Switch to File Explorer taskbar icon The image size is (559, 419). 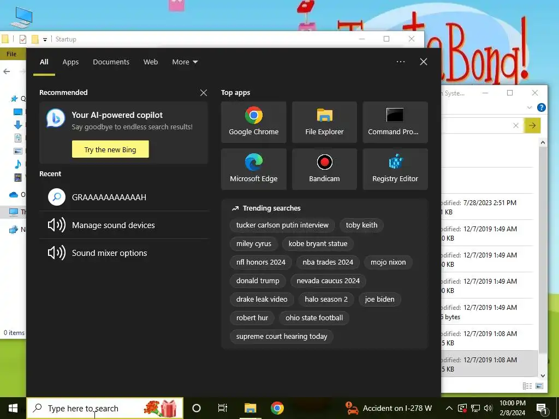point(250,408)
